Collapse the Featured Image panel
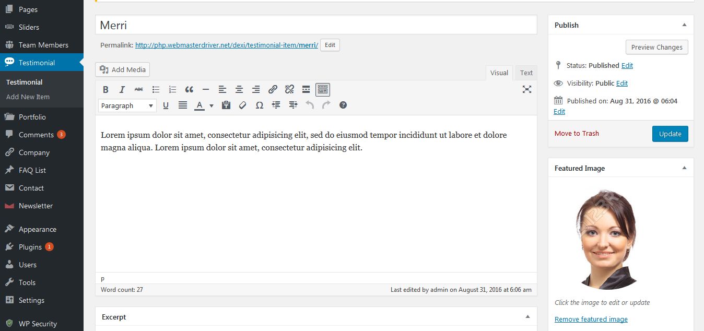Viewport: 704px width, 331px height. (684, 168)
